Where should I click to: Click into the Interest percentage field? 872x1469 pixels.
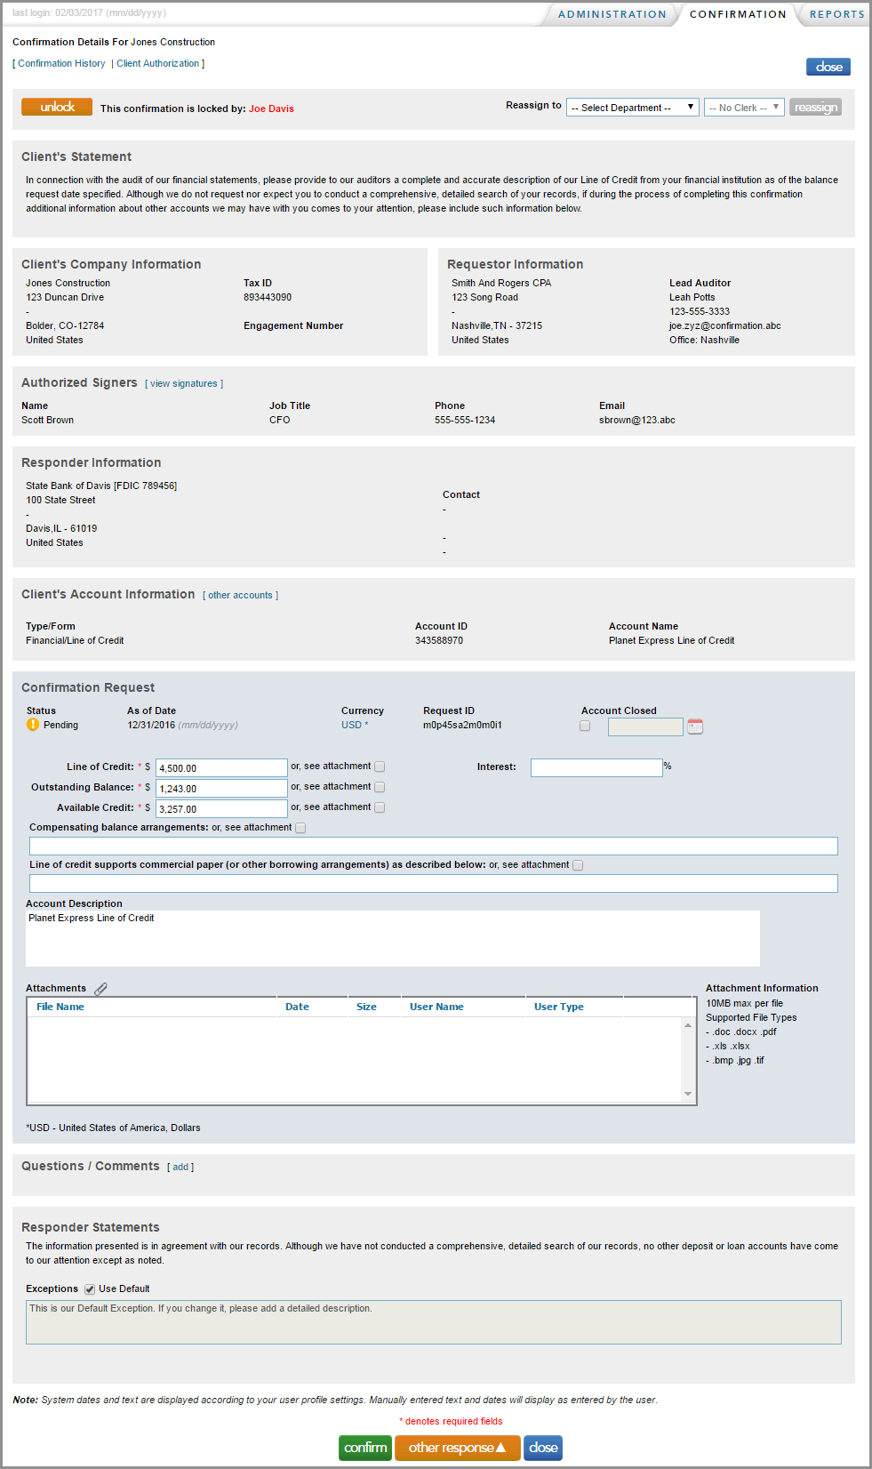point(596,767)
